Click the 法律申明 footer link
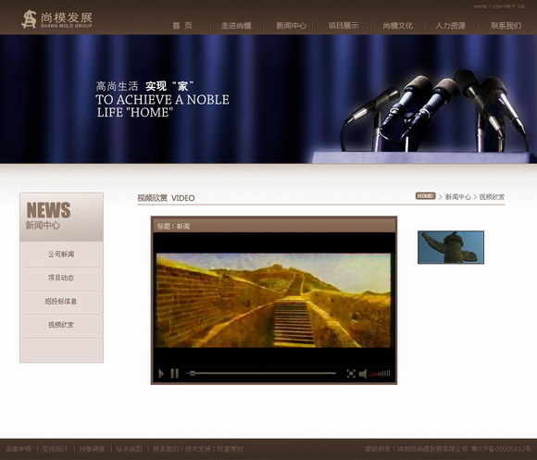This screenshot has width=537, height=460. click(x=19, y=449)
